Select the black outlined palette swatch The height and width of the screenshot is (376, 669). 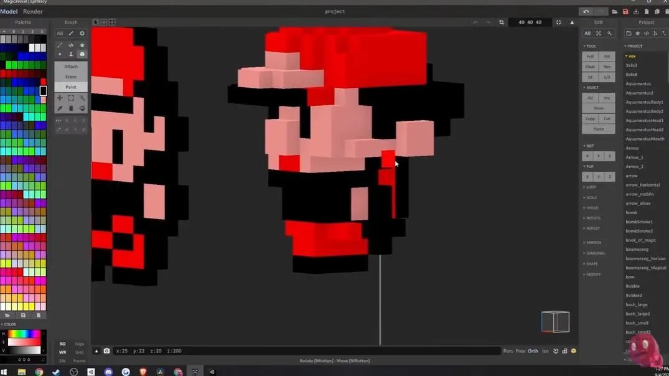pyautogui.click(x=43, y=90)
